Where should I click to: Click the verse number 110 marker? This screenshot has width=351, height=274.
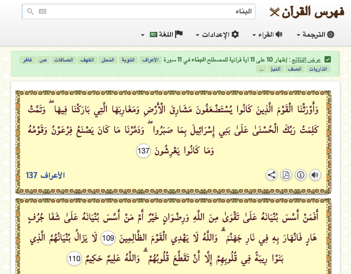(x=74, y=259)
